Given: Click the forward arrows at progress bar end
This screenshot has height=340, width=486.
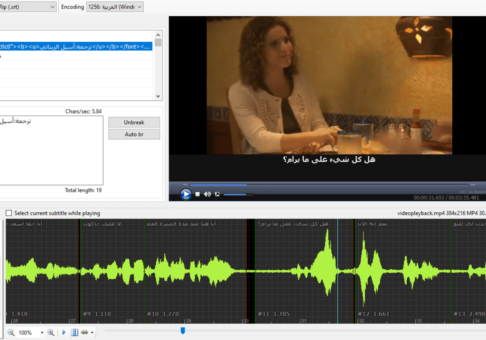Looking at the screenshot, I should (x=473, y=185).
